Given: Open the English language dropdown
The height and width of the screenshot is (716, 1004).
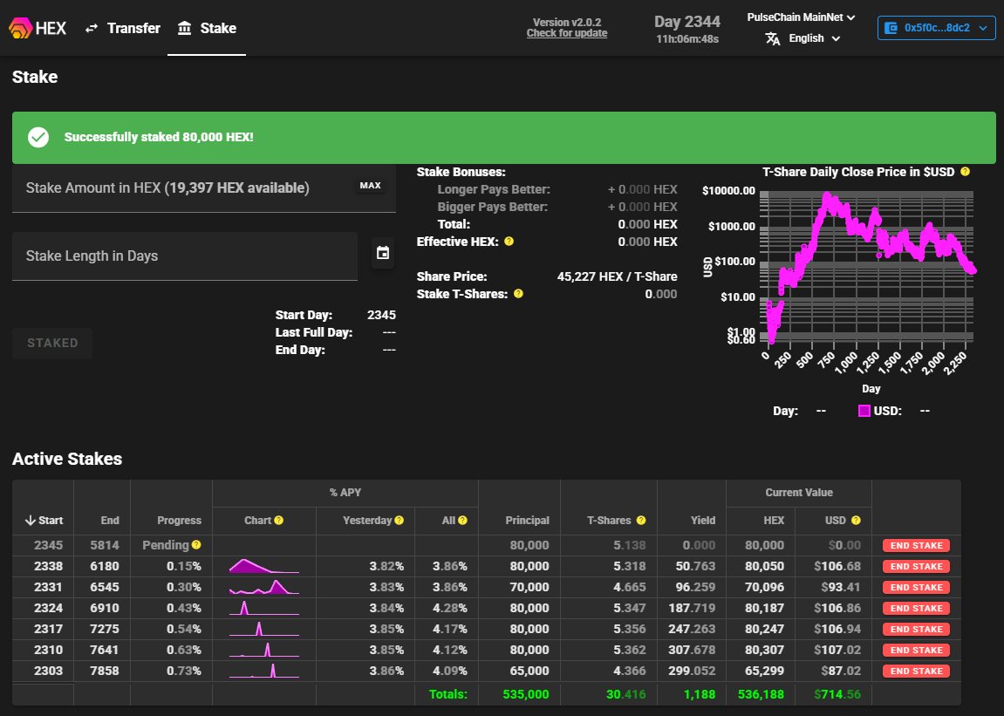Looking at the screenshot, I should pos(814,38).
